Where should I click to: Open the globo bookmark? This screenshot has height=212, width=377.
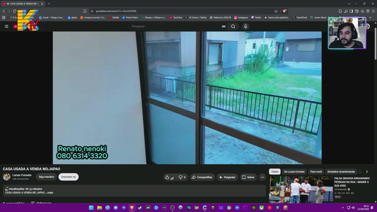tap(72, 18)
